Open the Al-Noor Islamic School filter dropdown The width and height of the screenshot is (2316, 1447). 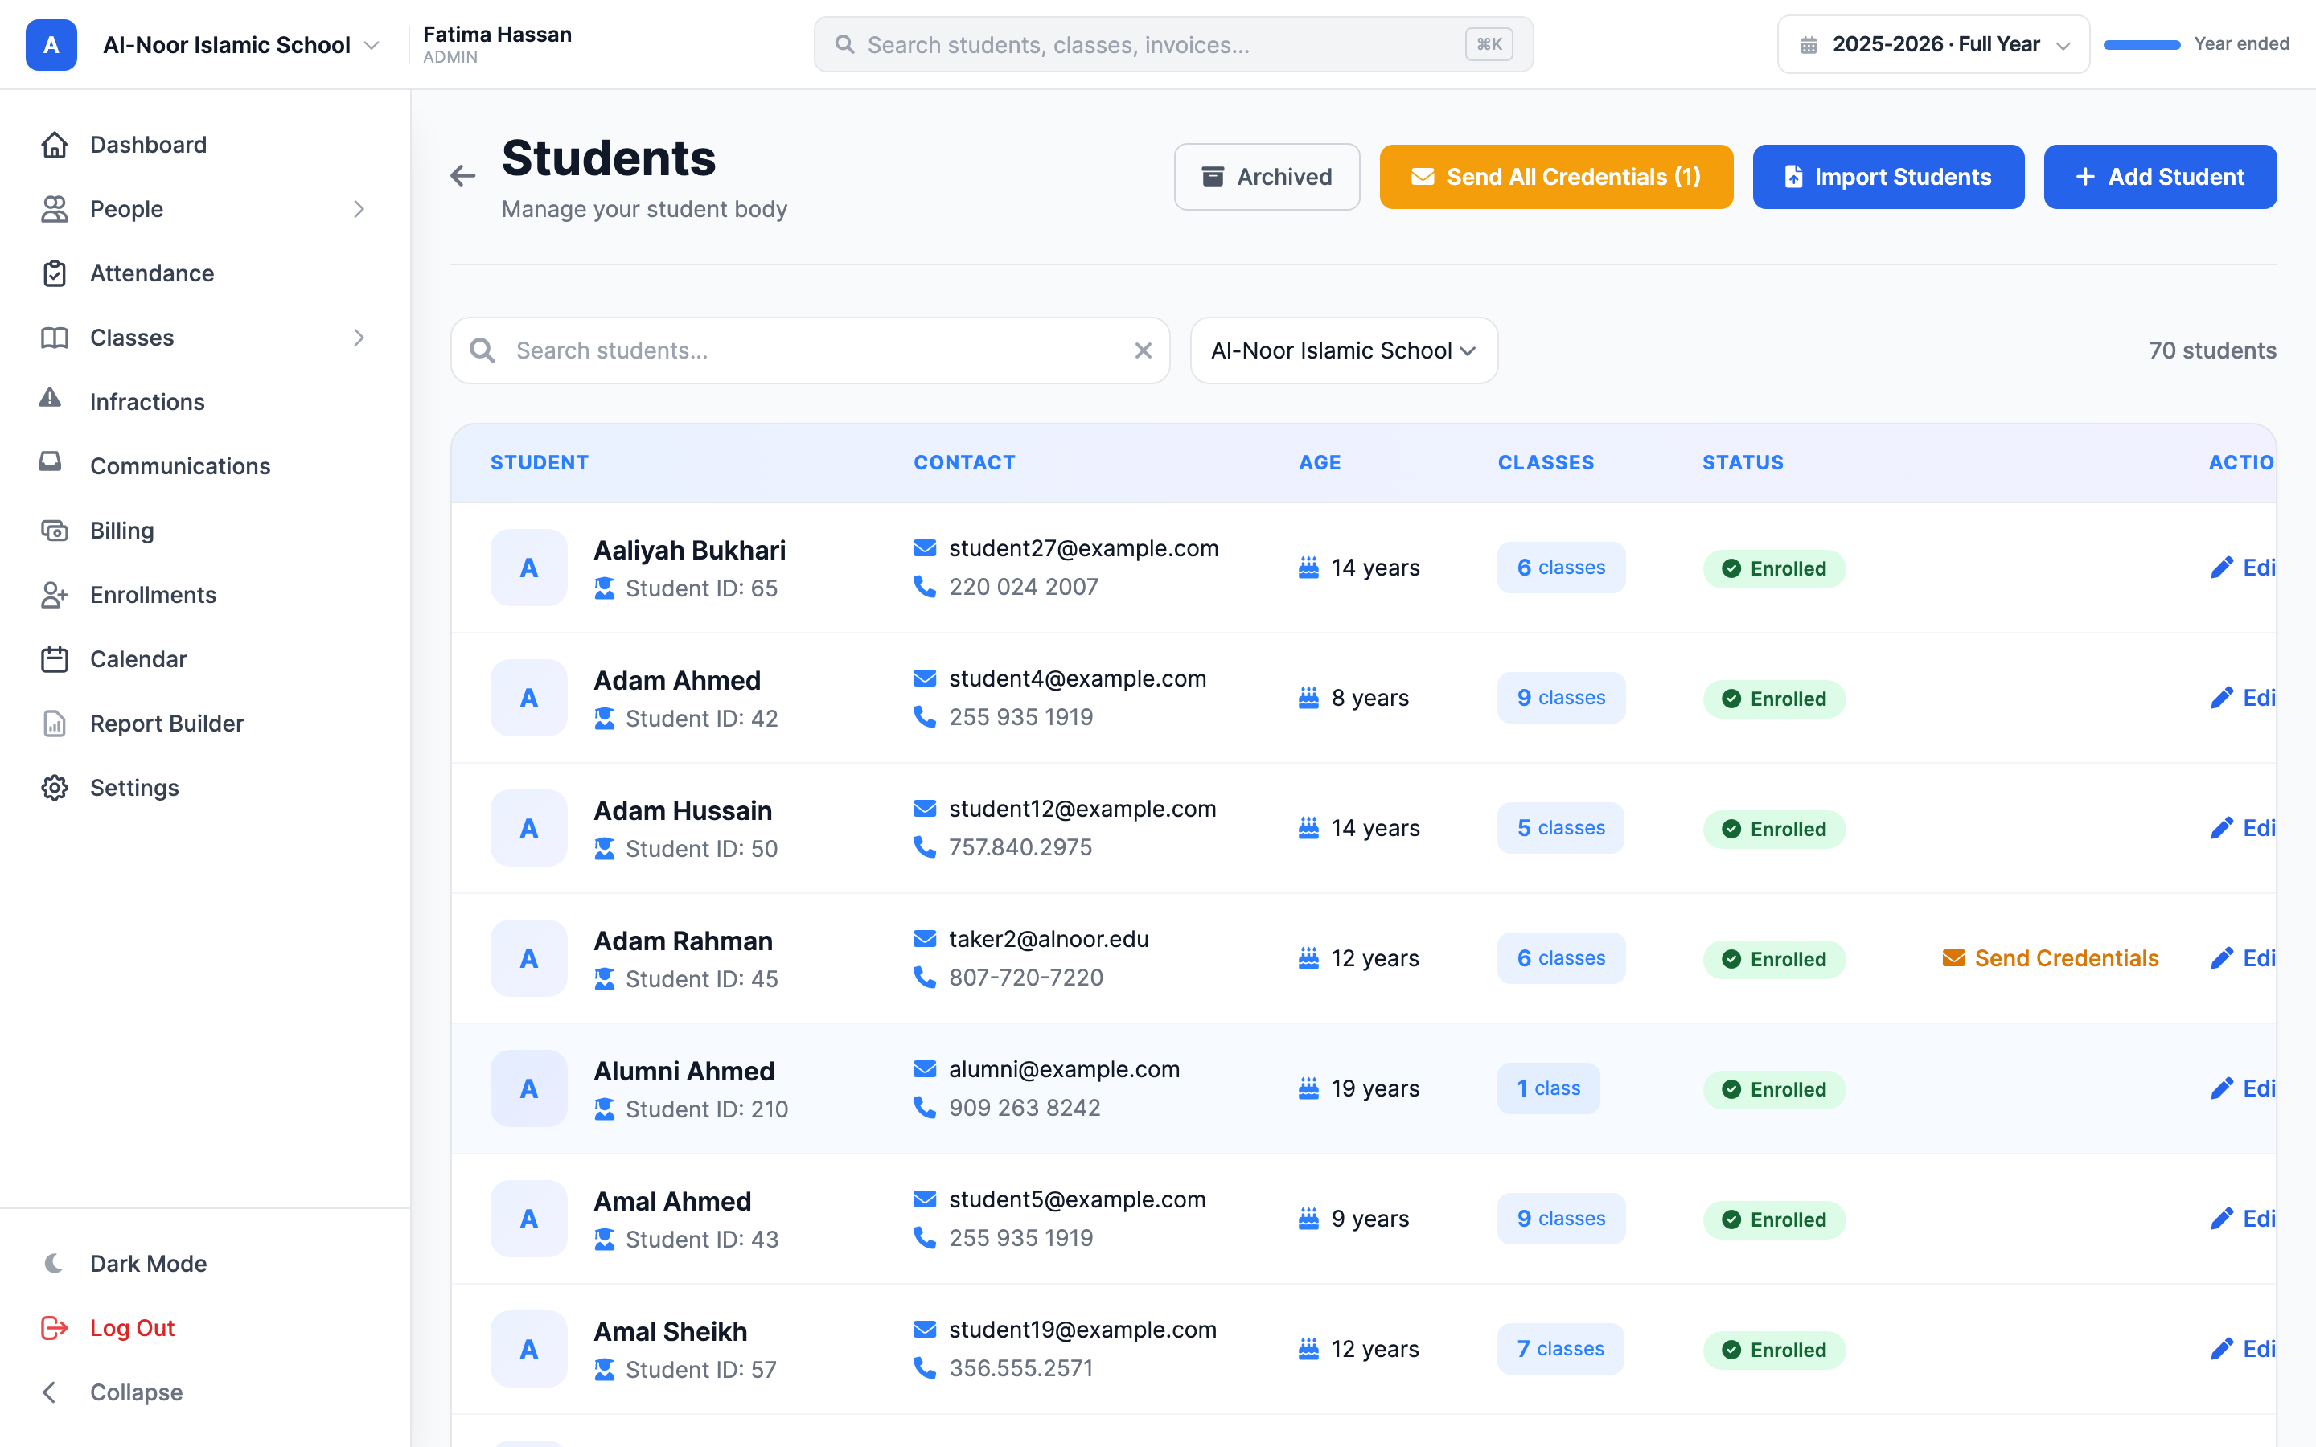pyautogui.click(x=1344, y=350)
